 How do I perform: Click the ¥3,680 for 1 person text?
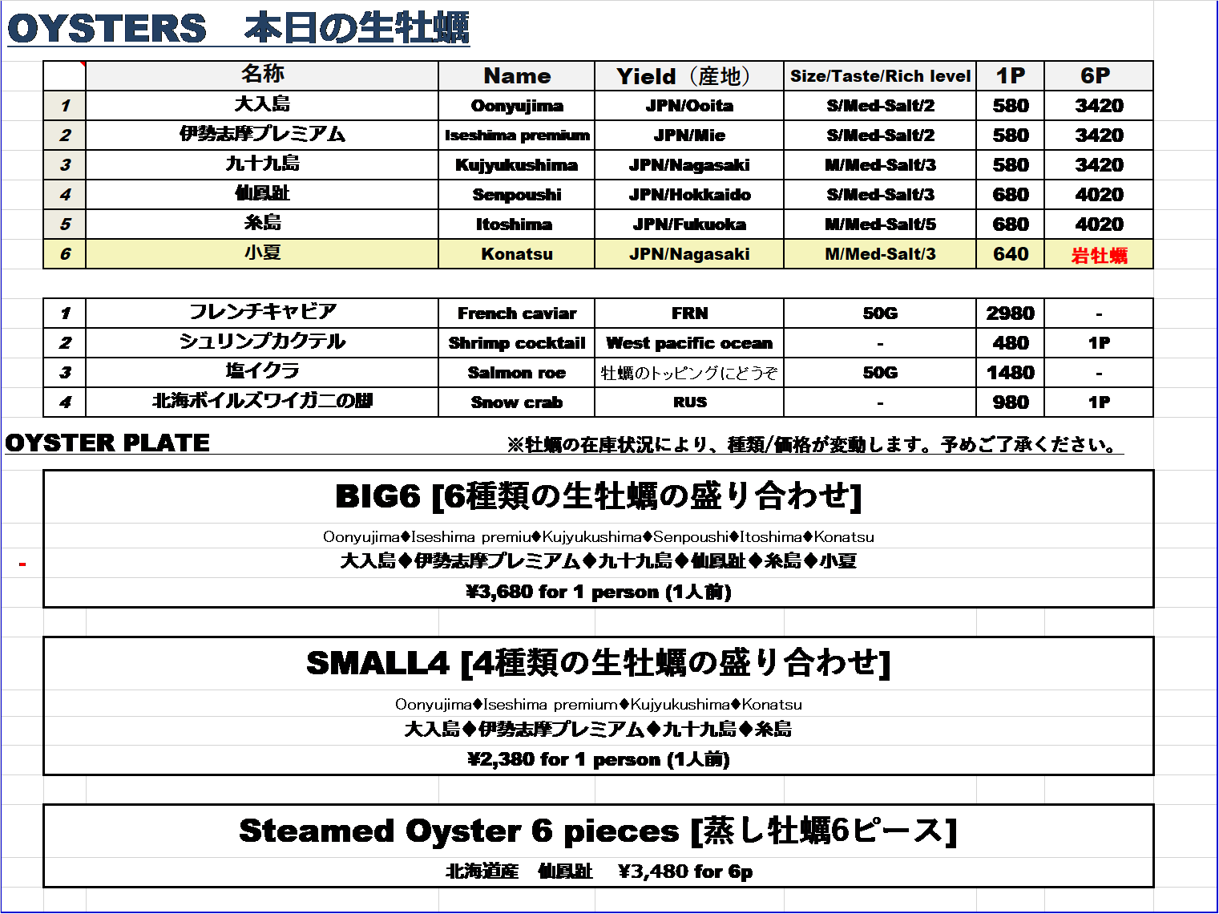click(599, 592)
